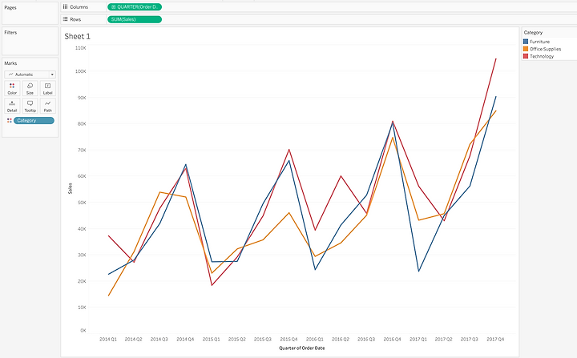Open the Label marks card
Viewport: 577px width, 358px height.
47,88
